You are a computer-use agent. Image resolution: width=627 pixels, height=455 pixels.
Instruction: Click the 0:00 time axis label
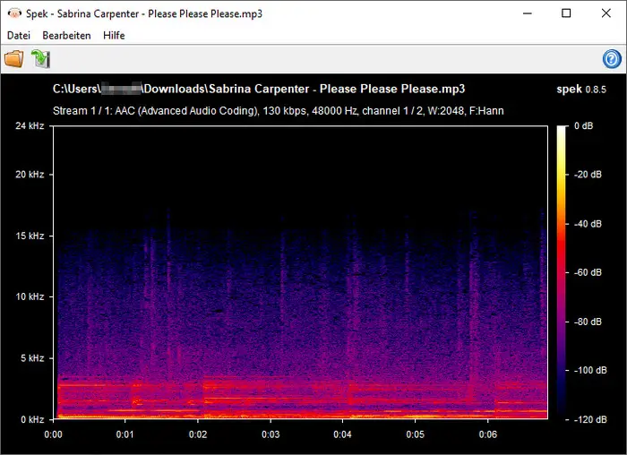click(53, 434)
